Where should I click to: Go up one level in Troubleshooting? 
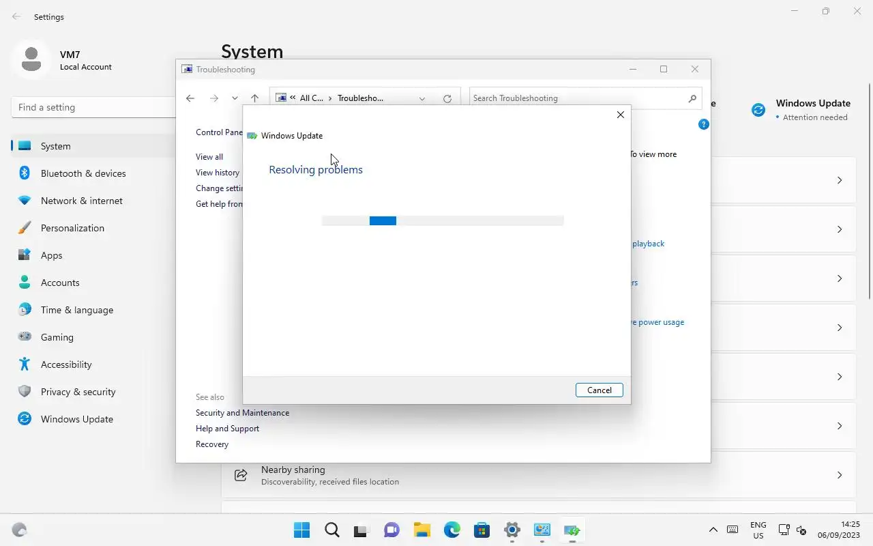[x=254, y=98]
